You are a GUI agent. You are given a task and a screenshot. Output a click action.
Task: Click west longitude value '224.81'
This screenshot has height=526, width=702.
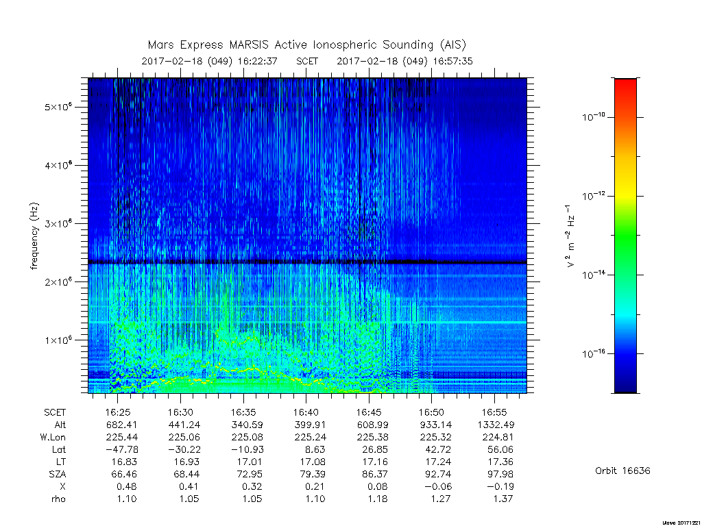[498, 437]
